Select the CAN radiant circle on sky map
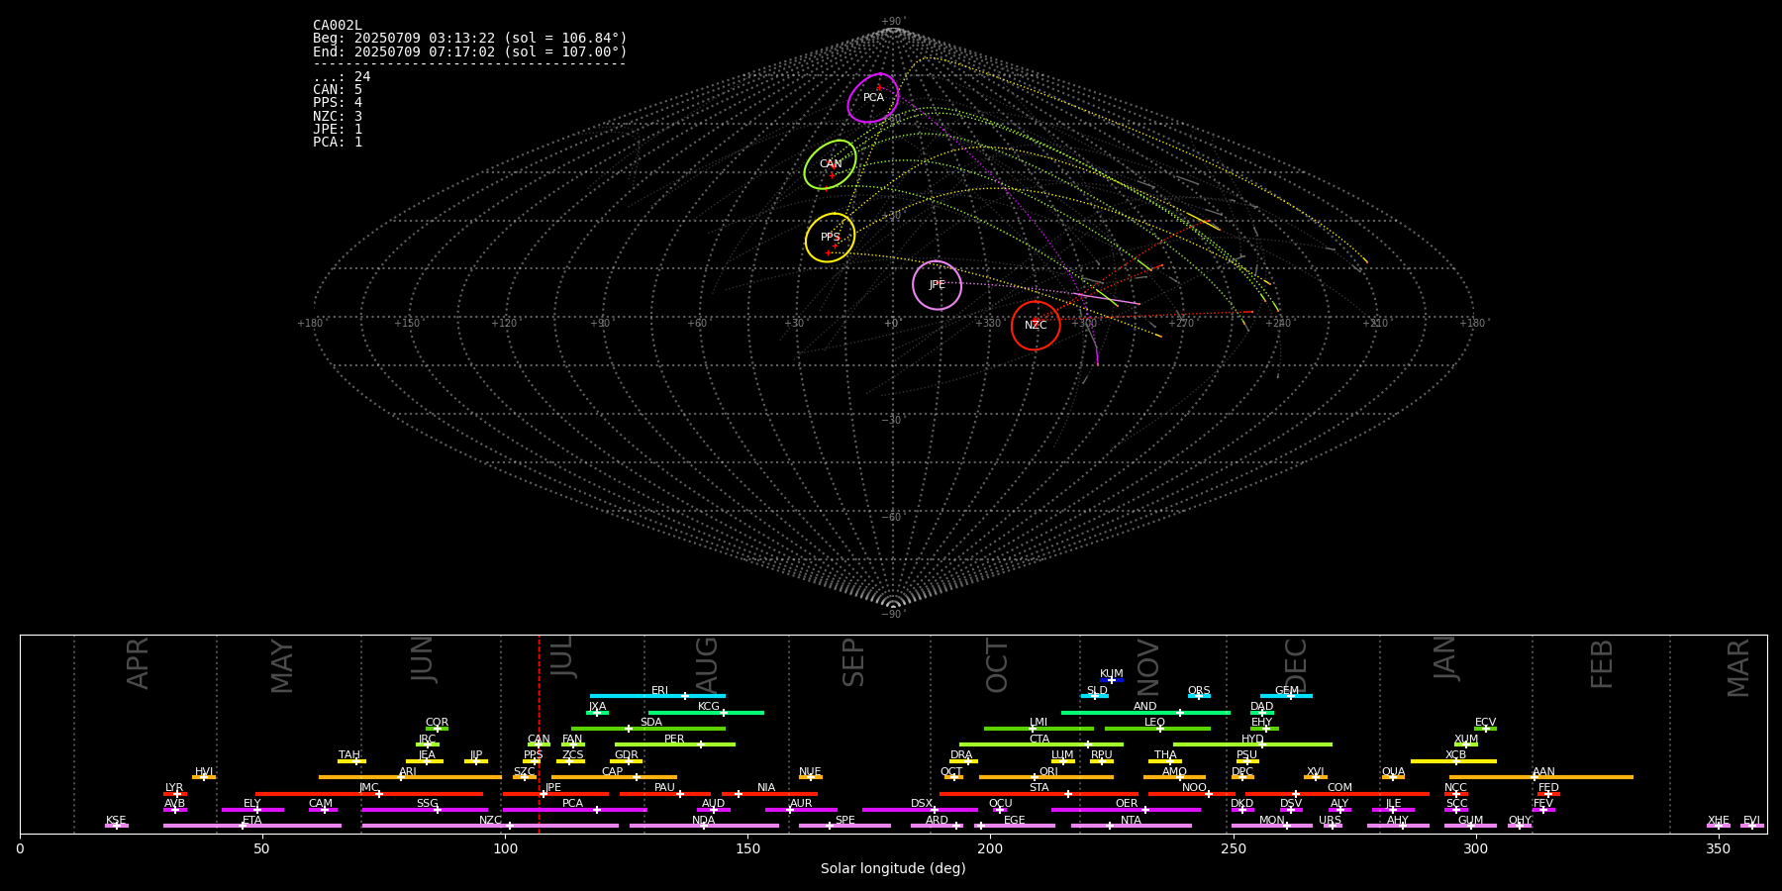This screenshot has height=891, width=1782. [x=830, y=164]
